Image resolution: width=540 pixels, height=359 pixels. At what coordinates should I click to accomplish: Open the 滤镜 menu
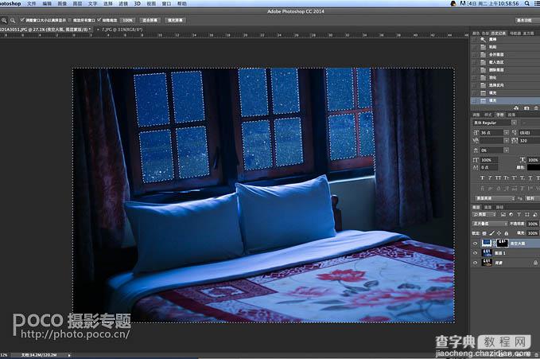pyautogui.click(x=123, y=4)
